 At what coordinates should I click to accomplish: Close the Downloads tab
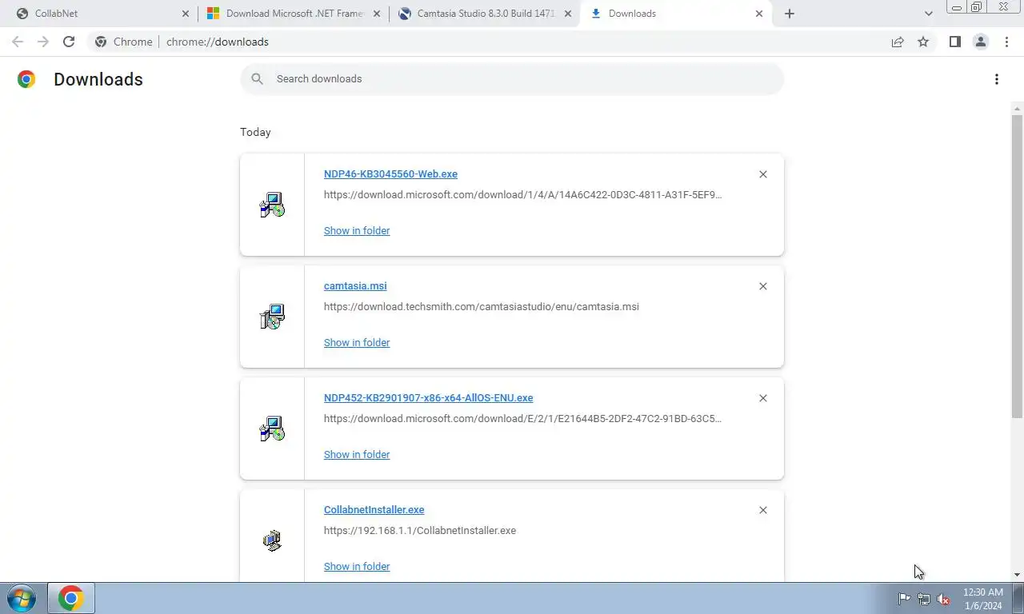pos(759,14)
